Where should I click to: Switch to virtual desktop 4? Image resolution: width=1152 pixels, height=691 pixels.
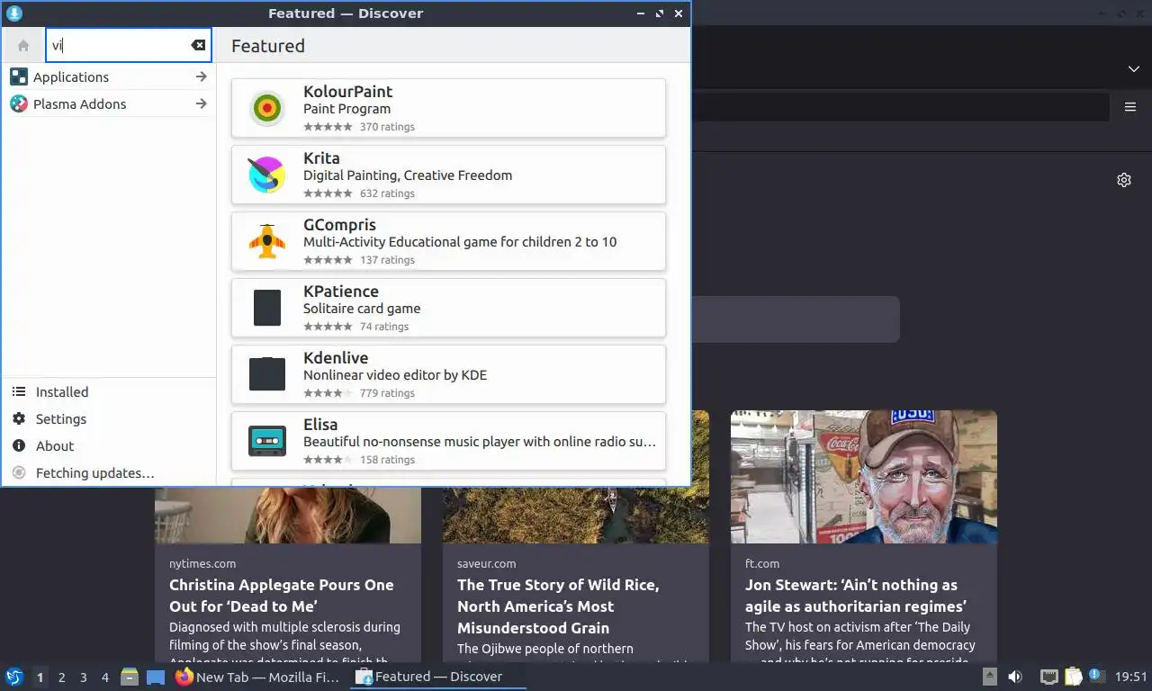[x=105, y=678]
